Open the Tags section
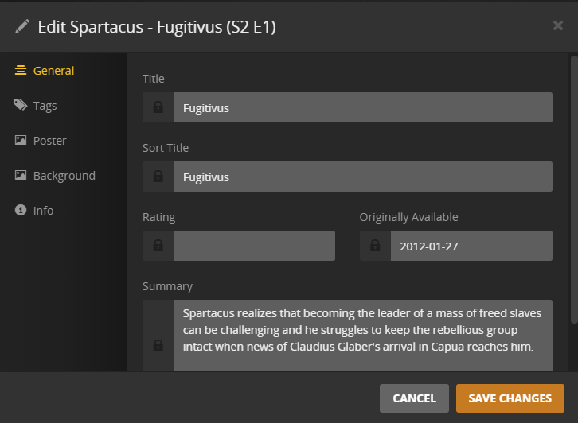The image size is (578, 423). pos(45,106)
